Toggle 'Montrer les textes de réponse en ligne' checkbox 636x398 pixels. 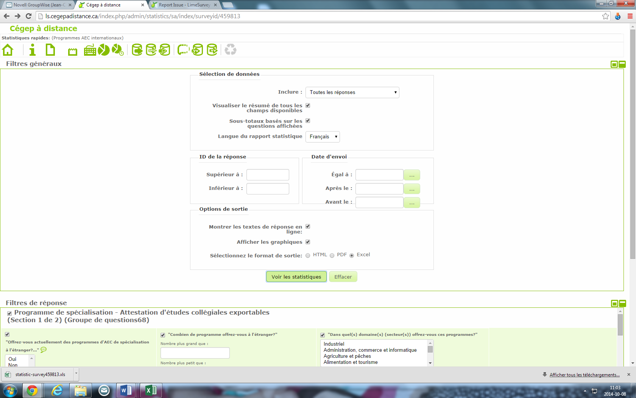[308, 226]
